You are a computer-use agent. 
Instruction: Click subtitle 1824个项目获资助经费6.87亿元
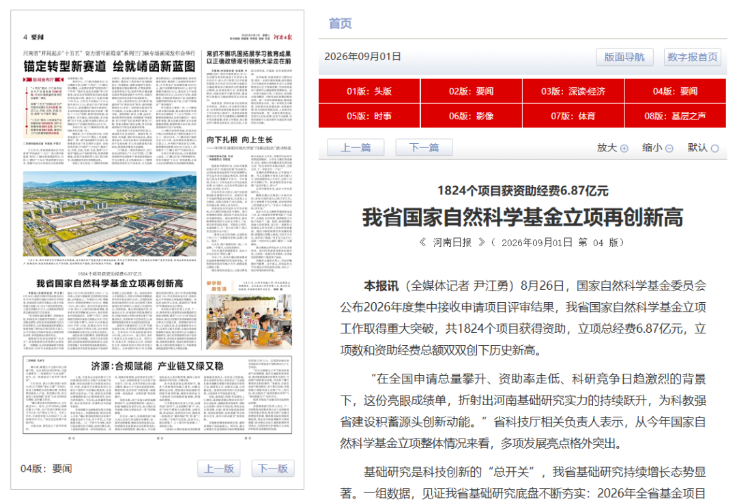(x=523, y=191)
